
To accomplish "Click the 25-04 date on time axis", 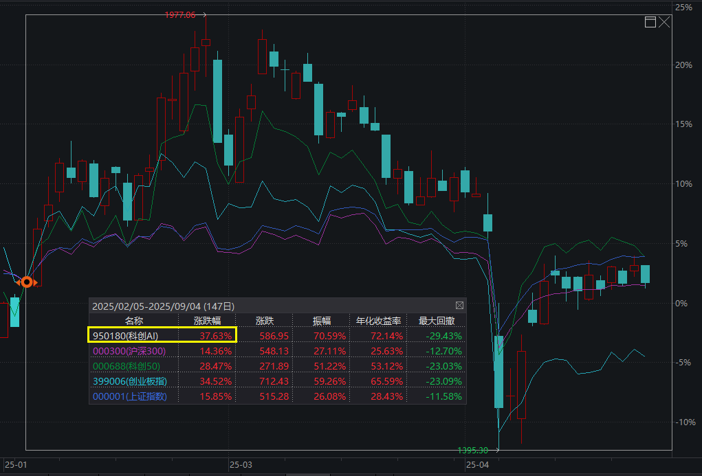I will tap(478, 465).
